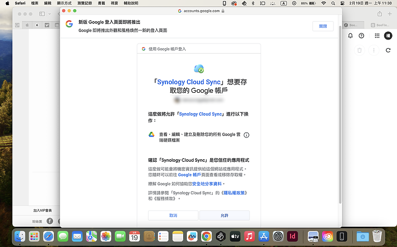Click the lock icon in the address bar

click(223, 11)
